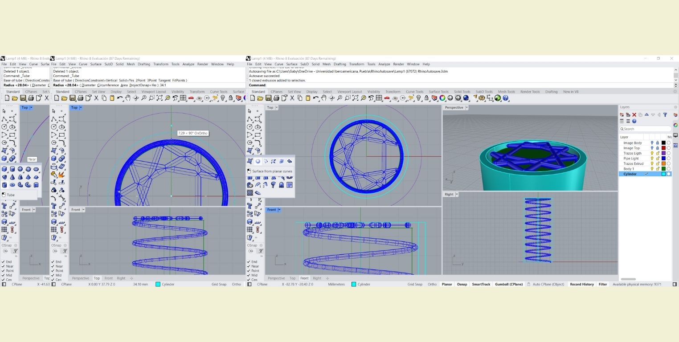Click Zoom Extents in the right window toolbar
This screenshot has height=342, width=679.
pyautogui.click(x=355, y=98)
